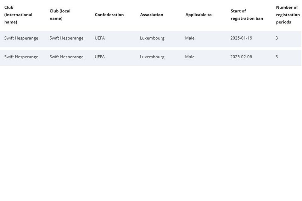The width and height of the screenshot is (302, 201).
Task: Click the "Start of registration ban" header
Action: [x=247, y=15]
